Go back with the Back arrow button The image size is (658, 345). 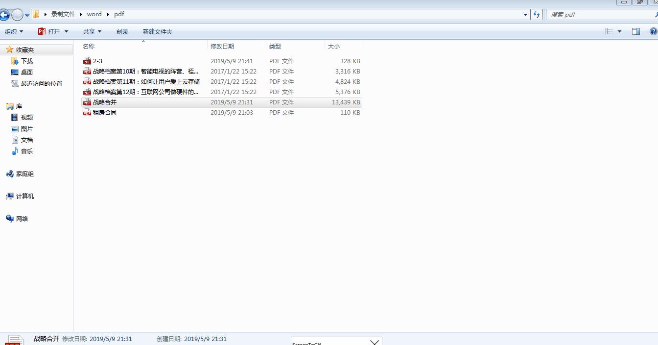(x=4, y=15)
